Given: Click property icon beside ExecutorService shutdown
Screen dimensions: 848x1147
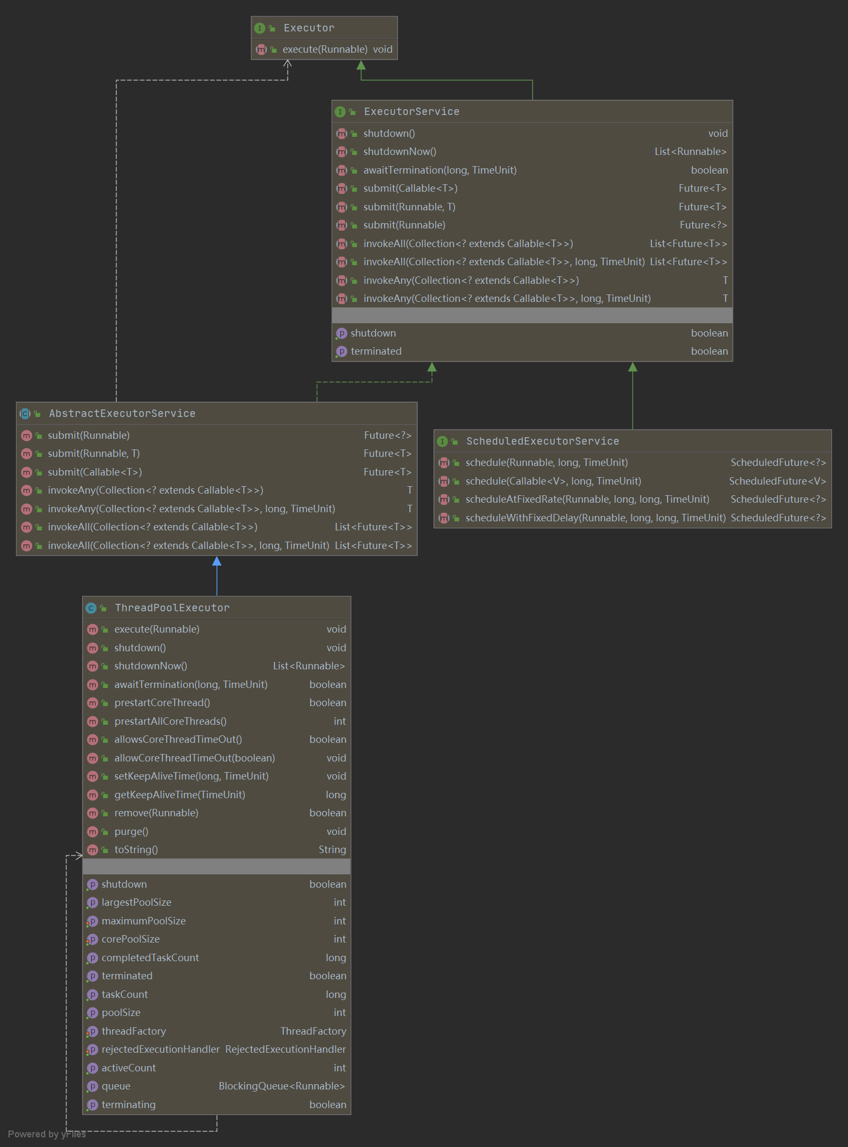Looking at the screenshot, I should [341, 333].
